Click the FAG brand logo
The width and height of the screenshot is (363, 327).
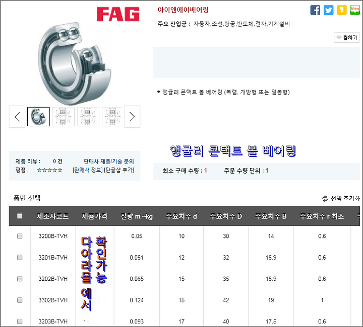(118, 14)
